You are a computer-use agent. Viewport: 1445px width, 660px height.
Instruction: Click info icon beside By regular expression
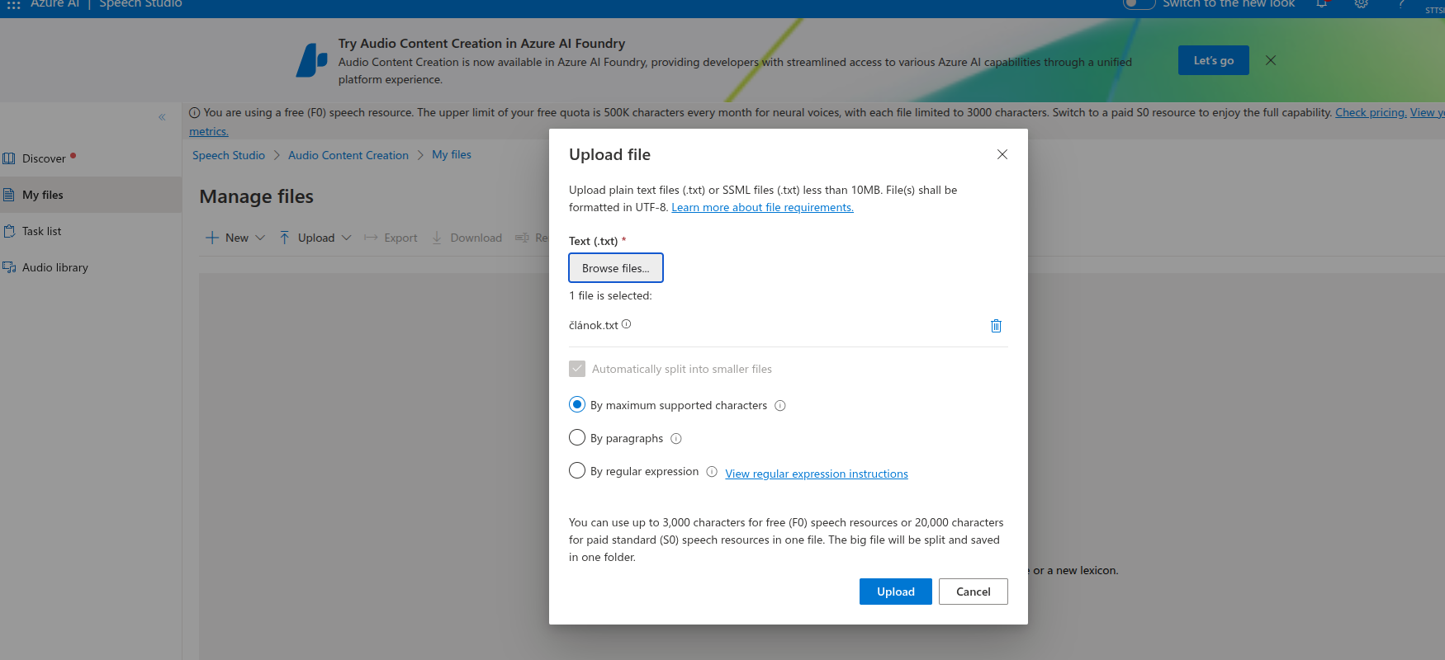pos(712,472)
